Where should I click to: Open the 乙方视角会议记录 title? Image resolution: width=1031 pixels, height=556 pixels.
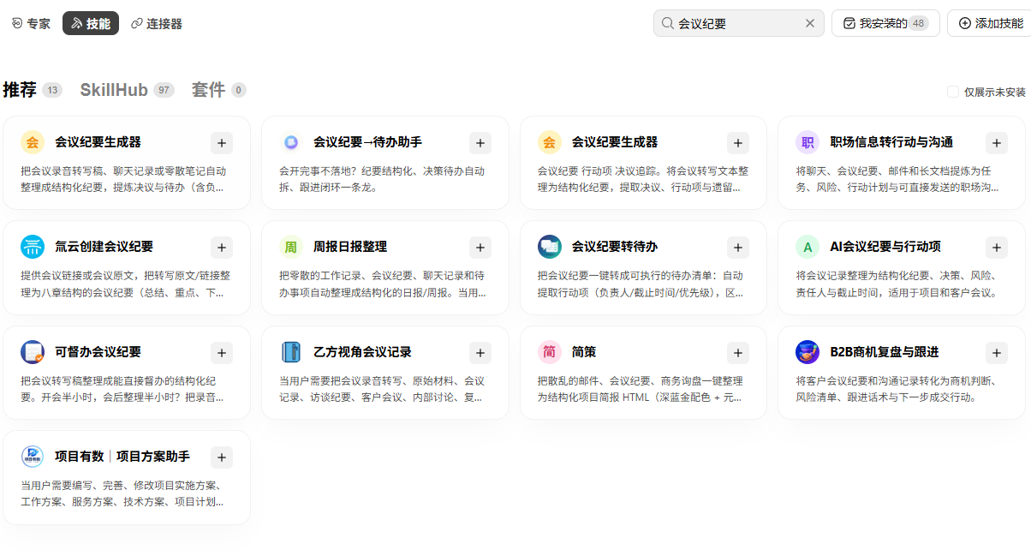click(x=362, y=352)
